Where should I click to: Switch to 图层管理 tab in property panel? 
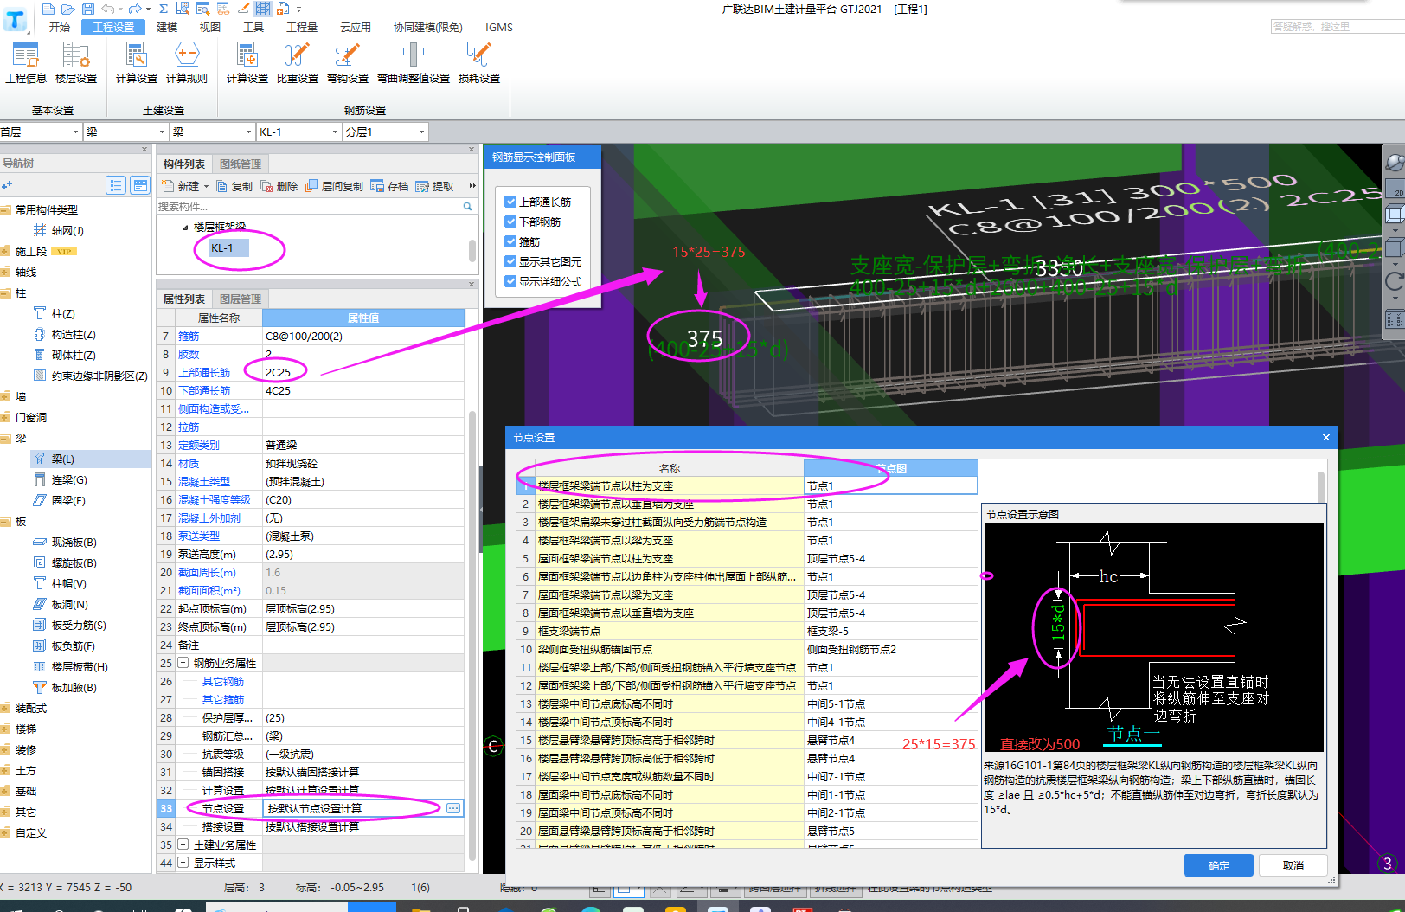241,299
